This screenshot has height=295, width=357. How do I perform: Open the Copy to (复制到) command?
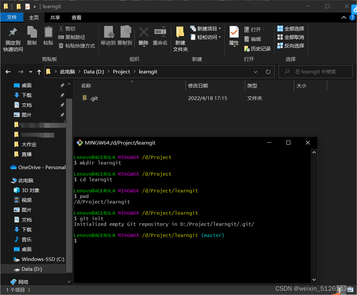(125, 36)
